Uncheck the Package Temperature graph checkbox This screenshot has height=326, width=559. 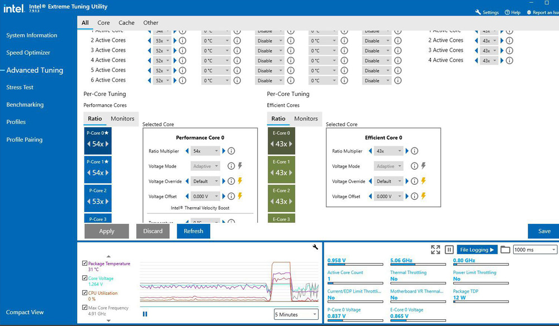pos(84,263)
